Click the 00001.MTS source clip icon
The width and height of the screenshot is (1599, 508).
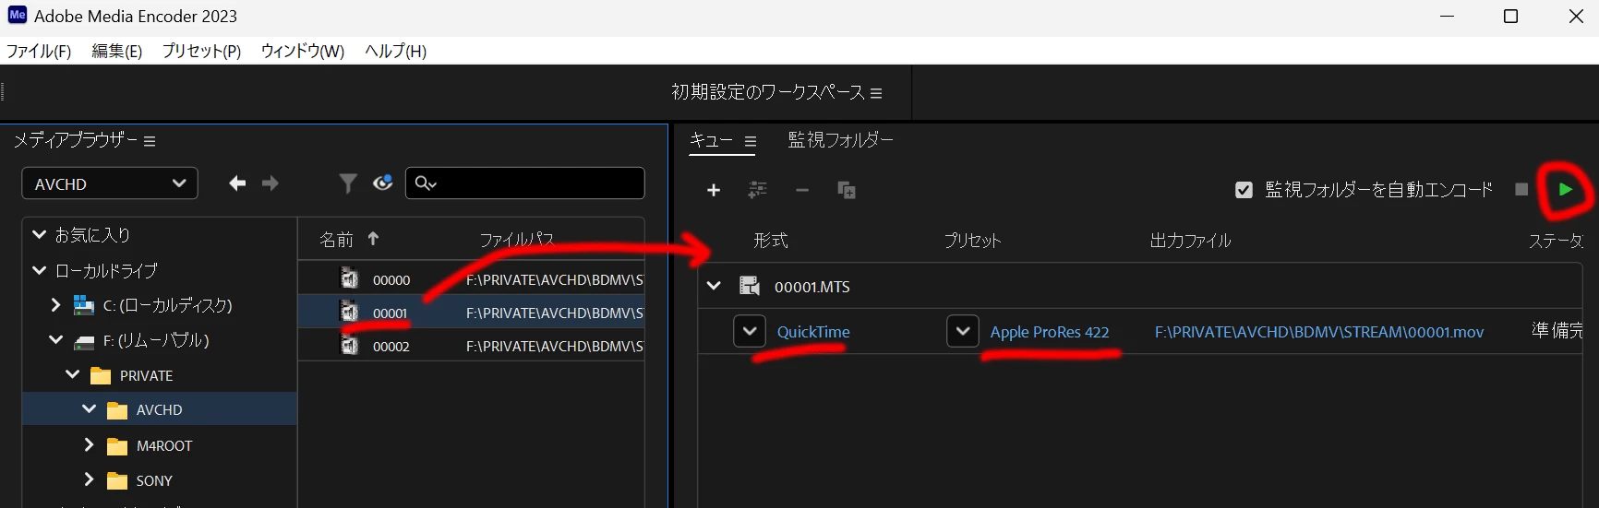click(x=750, y=287)
